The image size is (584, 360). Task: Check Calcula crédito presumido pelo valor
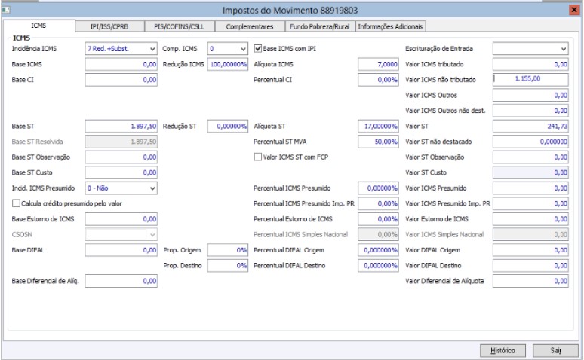pos(16,203)
